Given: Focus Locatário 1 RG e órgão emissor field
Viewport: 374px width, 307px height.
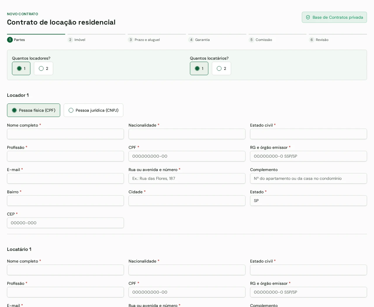Looking at the screenshot, I should click(309, 292).
